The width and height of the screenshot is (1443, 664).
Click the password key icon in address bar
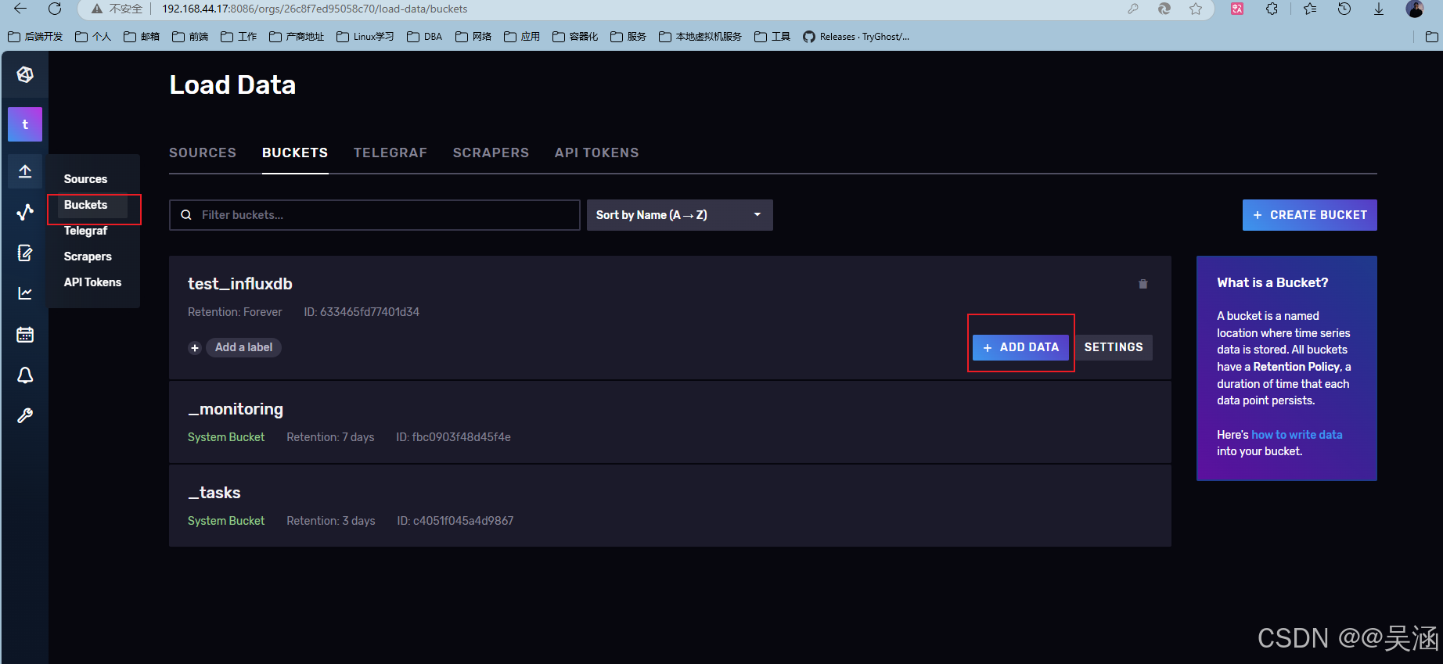[x=1132, y=9]
